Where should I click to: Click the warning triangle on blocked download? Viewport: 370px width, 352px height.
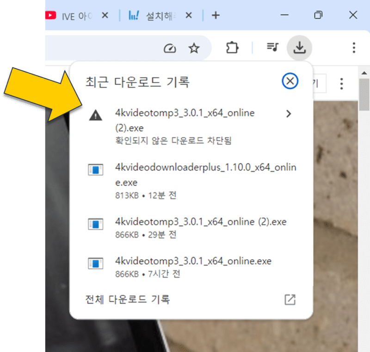coord(96,115)
